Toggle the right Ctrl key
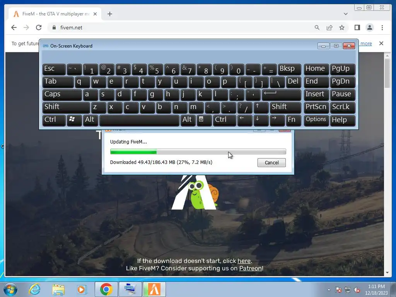 pos(225,120)
